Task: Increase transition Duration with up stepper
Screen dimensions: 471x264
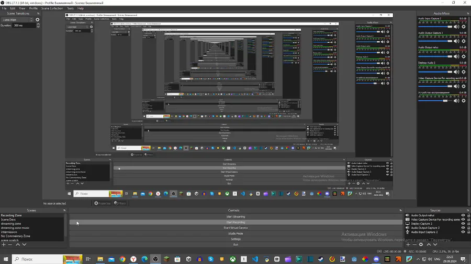Action: pyautogui.click(x=38, y=24)
